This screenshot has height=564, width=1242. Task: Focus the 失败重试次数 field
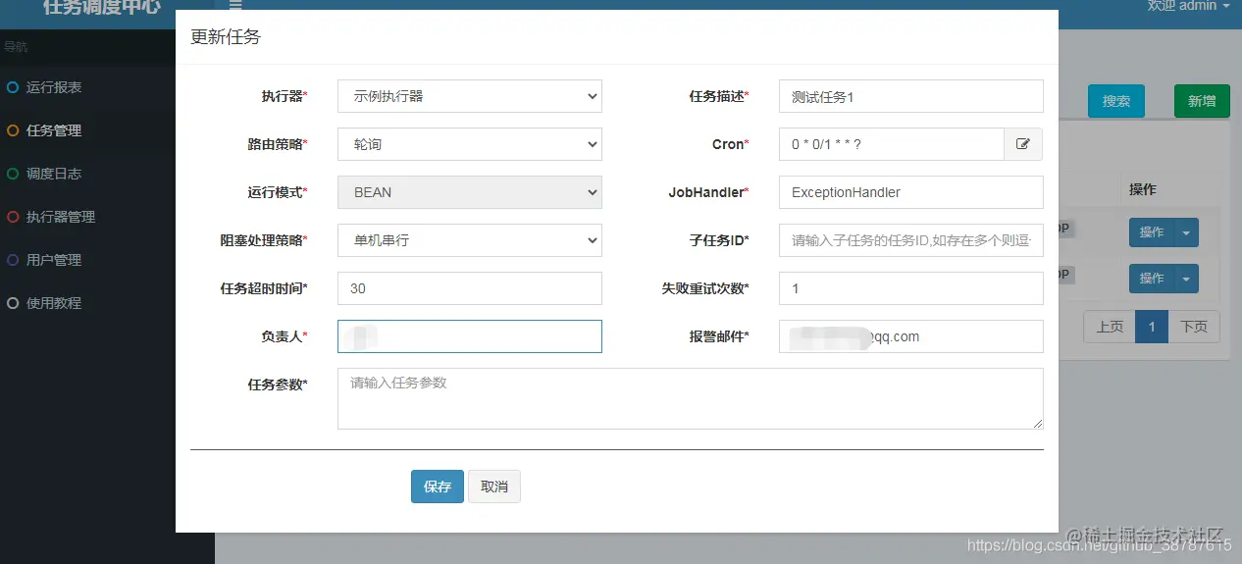(911, 288)
